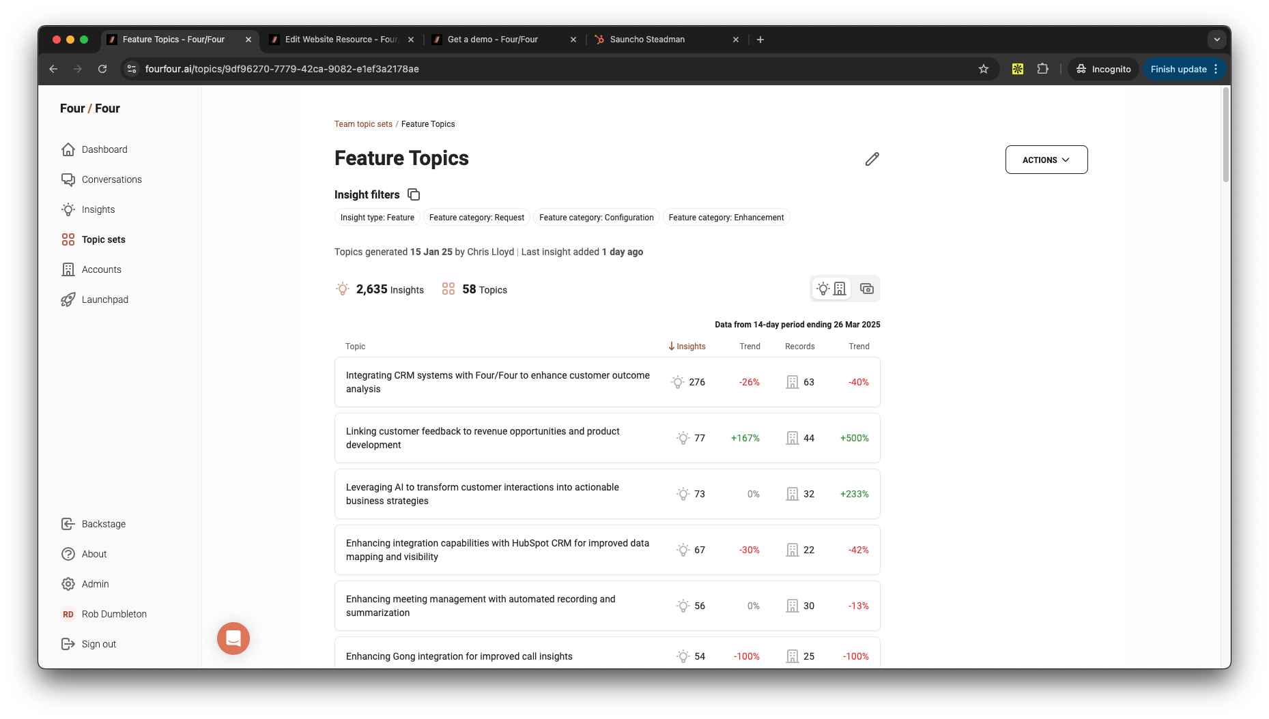Viewport: 1269px width, 719px height.
Task: Open the chat support bubble
Action: click(x=233, y=639)
